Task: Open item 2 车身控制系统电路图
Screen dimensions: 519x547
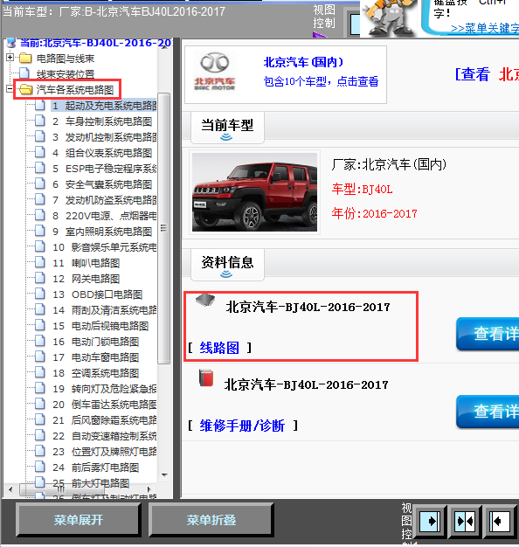Action: pos(102,121)
